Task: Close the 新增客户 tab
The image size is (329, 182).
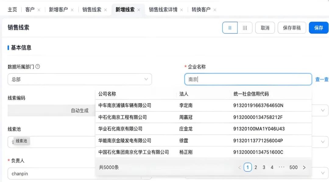Action: tap(72, 9)
